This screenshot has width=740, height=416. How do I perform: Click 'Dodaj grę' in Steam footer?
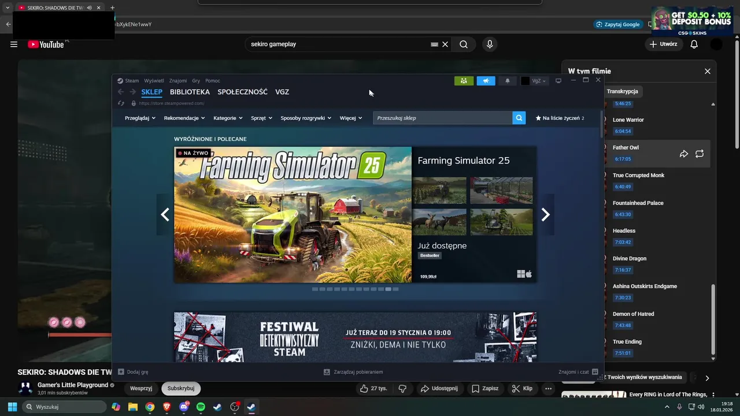(x=133, y=372)
